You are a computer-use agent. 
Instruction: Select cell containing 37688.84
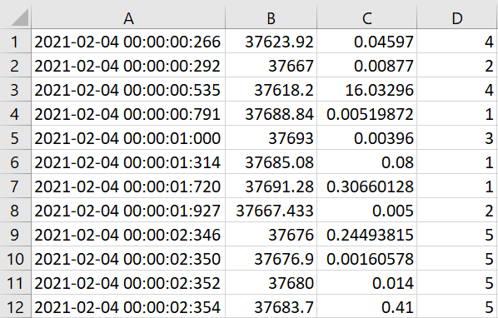(271, 113)
